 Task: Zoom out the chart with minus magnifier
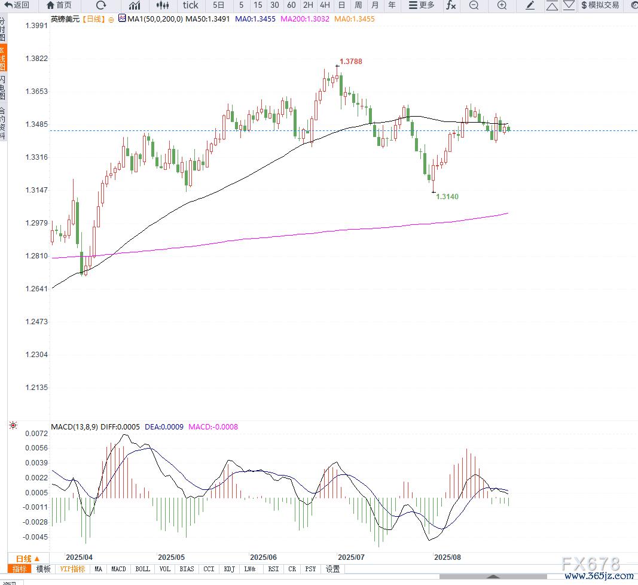474,5
